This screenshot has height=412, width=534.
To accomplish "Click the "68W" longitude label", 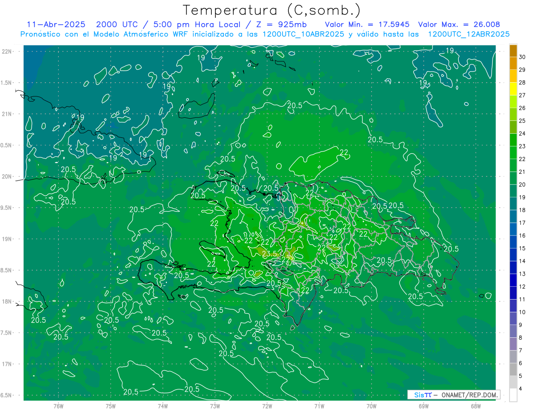I will pos(476,406).
